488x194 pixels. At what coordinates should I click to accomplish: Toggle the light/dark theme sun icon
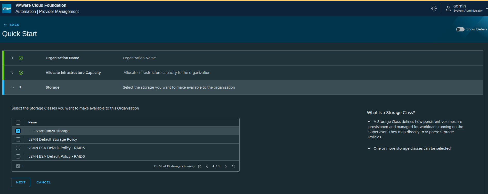pos(434,9)
